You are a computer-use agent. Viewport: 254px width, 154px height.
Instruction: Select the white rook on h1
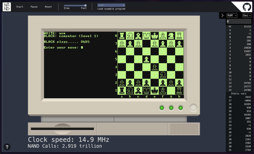tap(179, 90)
